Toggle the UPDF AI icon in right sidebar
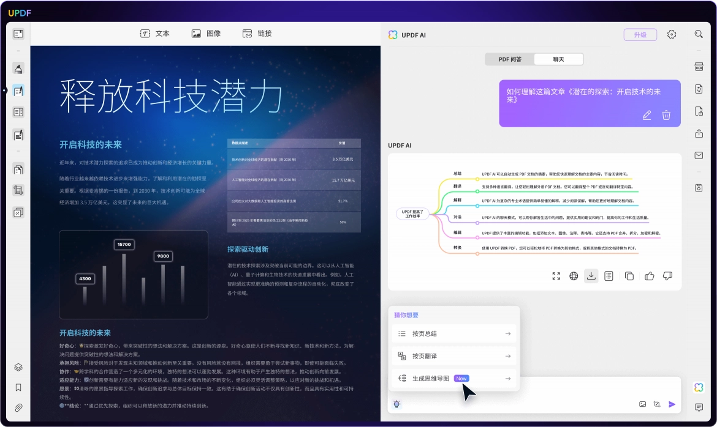The image size is (717, 427). point(699,387)
